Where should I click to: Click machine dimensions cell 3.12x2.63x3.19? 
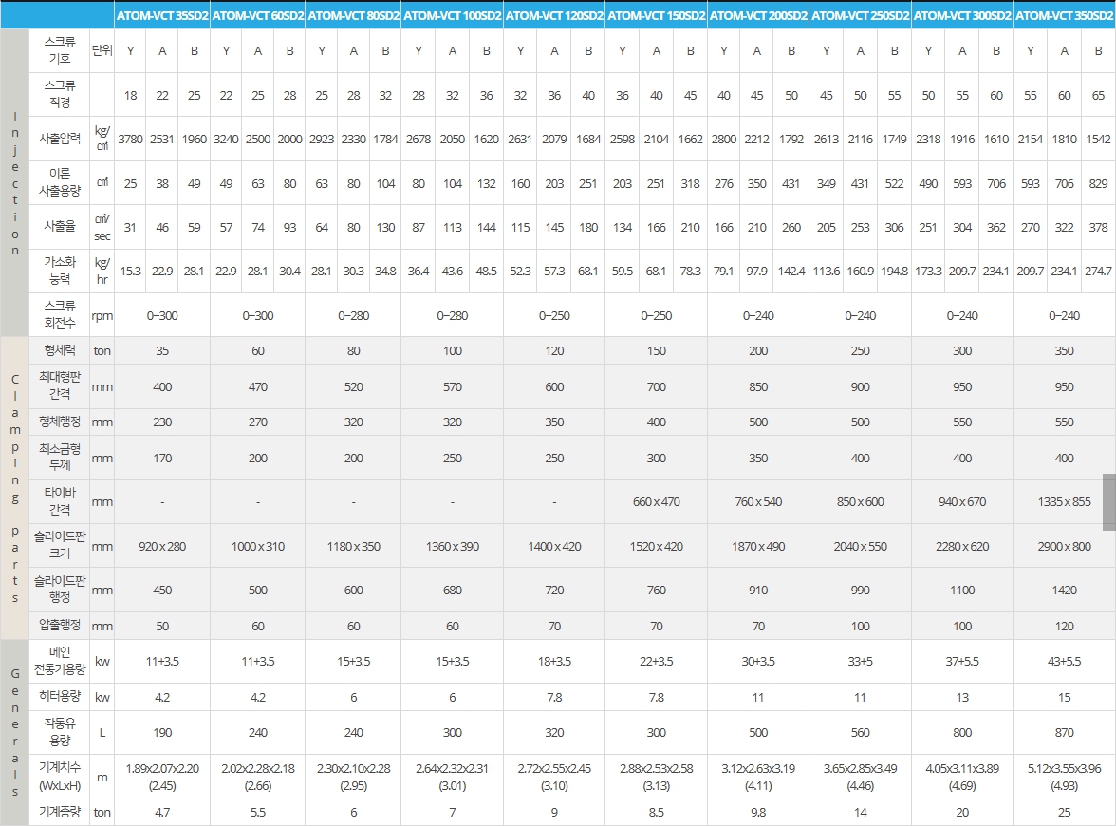[x=758, y=777]
